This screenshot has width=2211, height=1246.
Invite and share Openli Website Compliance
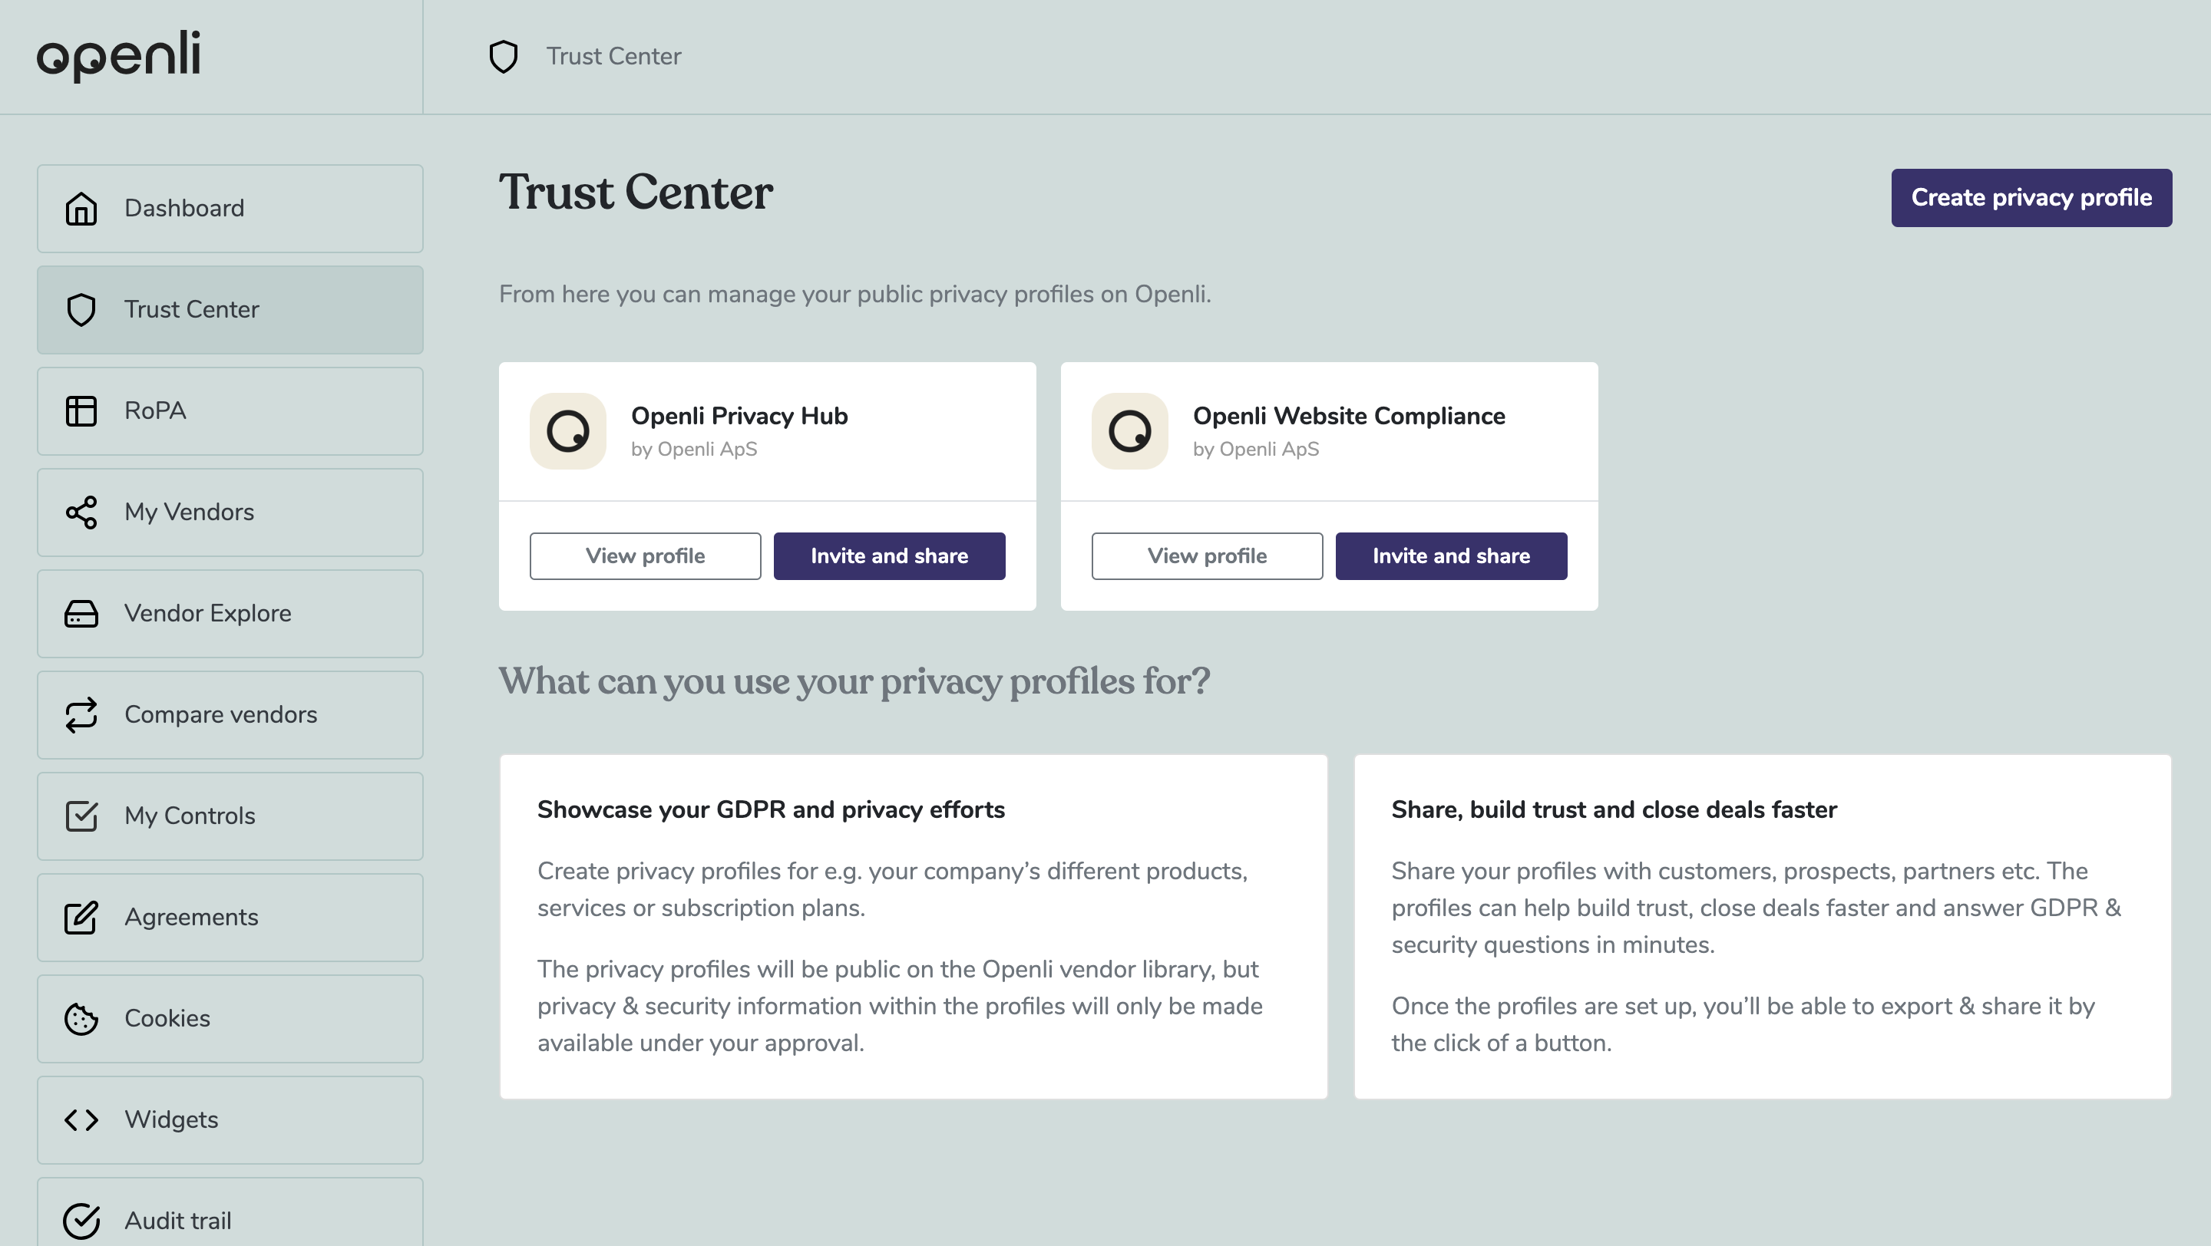(1450, 555)
